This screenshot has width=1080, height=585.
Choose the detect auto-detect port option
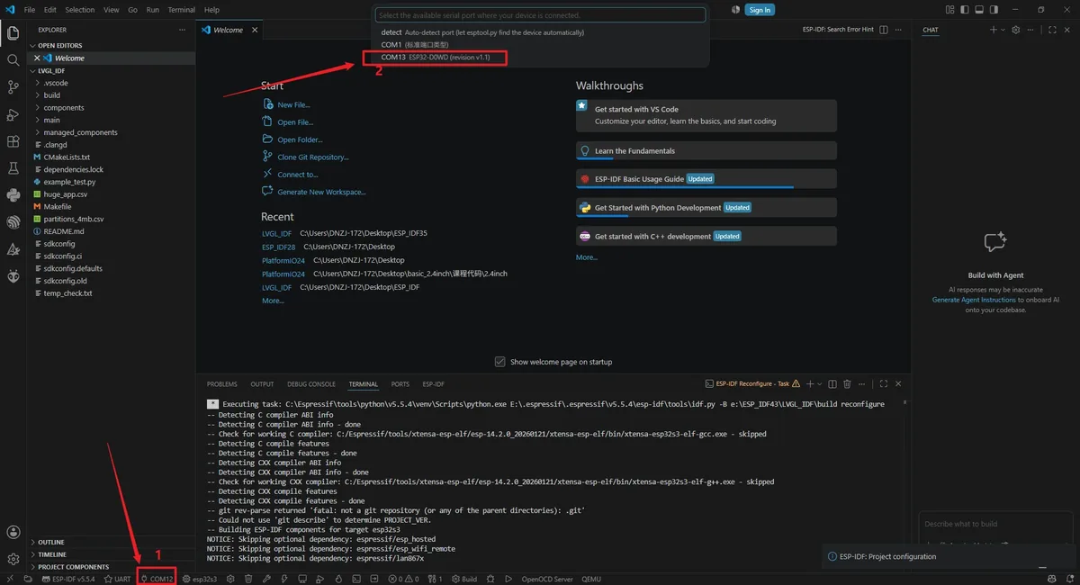(541, 32)
